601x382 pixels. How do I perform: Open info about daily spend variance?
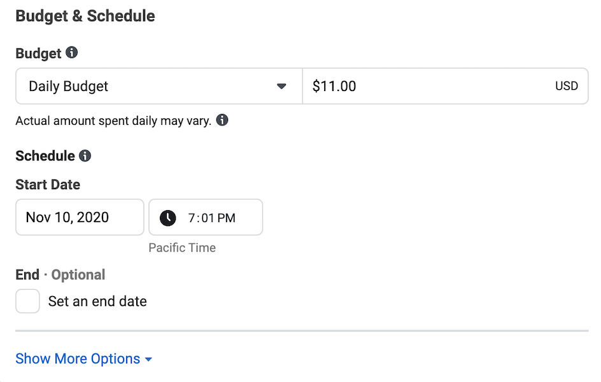222,120
